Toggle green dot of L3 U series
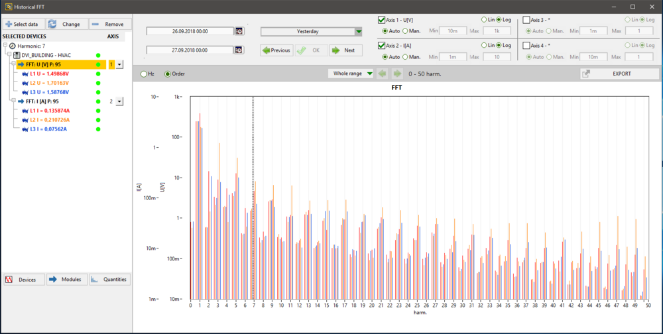Viewport: 663px width, 334px height. coord(98,93)
